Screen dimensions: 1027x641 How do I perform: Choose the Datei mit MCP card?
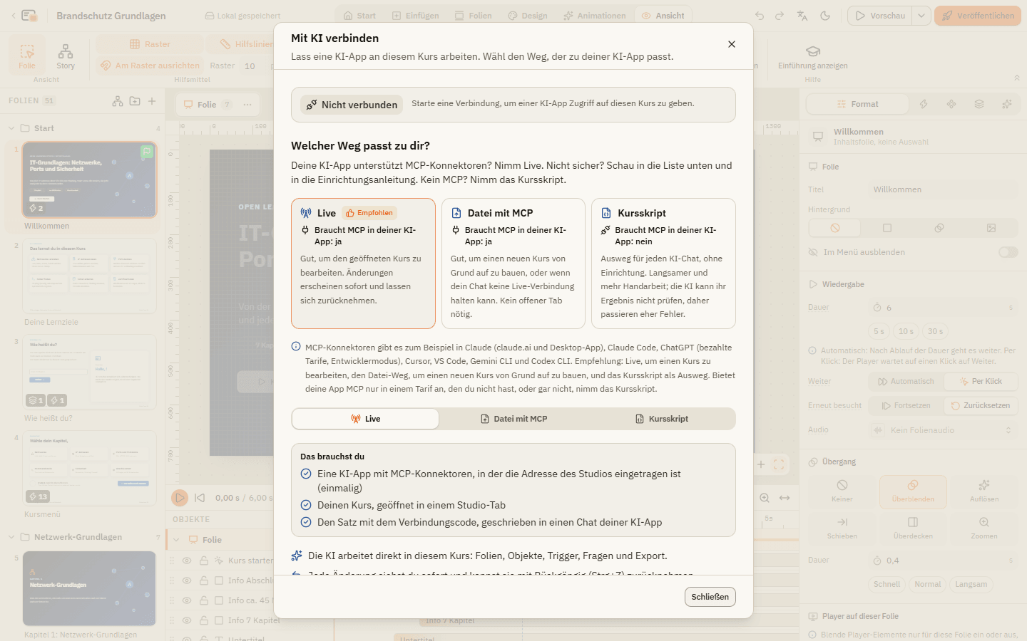coord(513,264)
